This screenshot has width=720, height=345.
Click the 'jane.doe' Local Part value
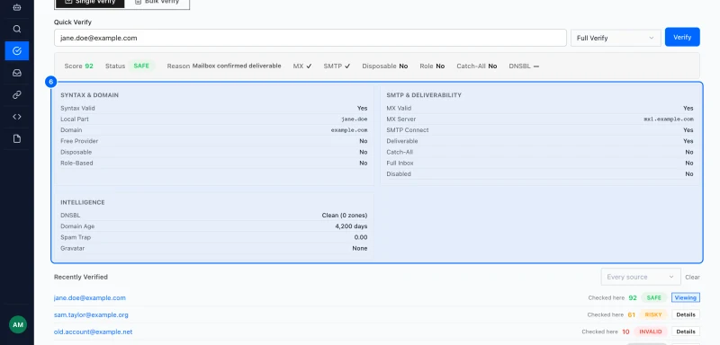tap(354, 119)
